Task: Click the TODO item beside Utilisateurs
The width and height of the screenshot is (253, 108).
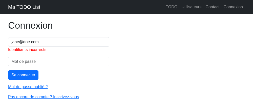Action: pyautogui.click(x=171, y=7)
